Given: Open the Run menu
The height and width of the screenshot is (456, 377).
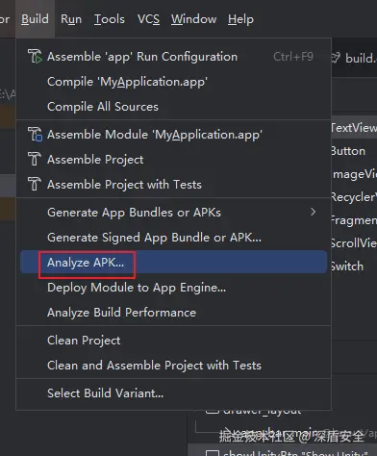Looking at the screenshot, I should pyautogui.click(x=71, y=19).
